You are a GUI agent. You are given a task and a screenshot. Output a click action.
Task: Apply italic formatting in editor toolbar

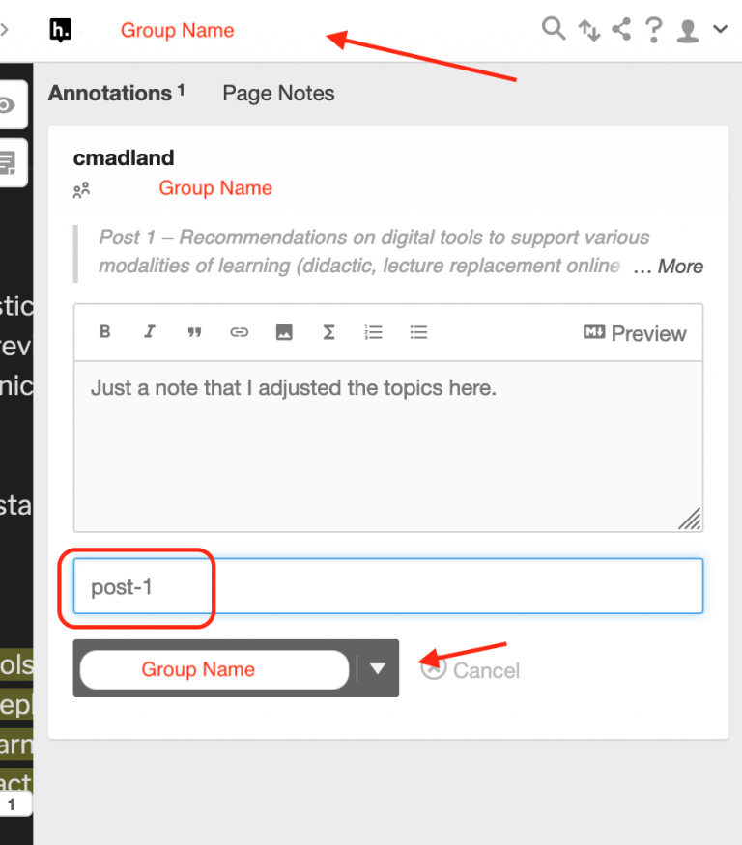(x=150, y=332)
